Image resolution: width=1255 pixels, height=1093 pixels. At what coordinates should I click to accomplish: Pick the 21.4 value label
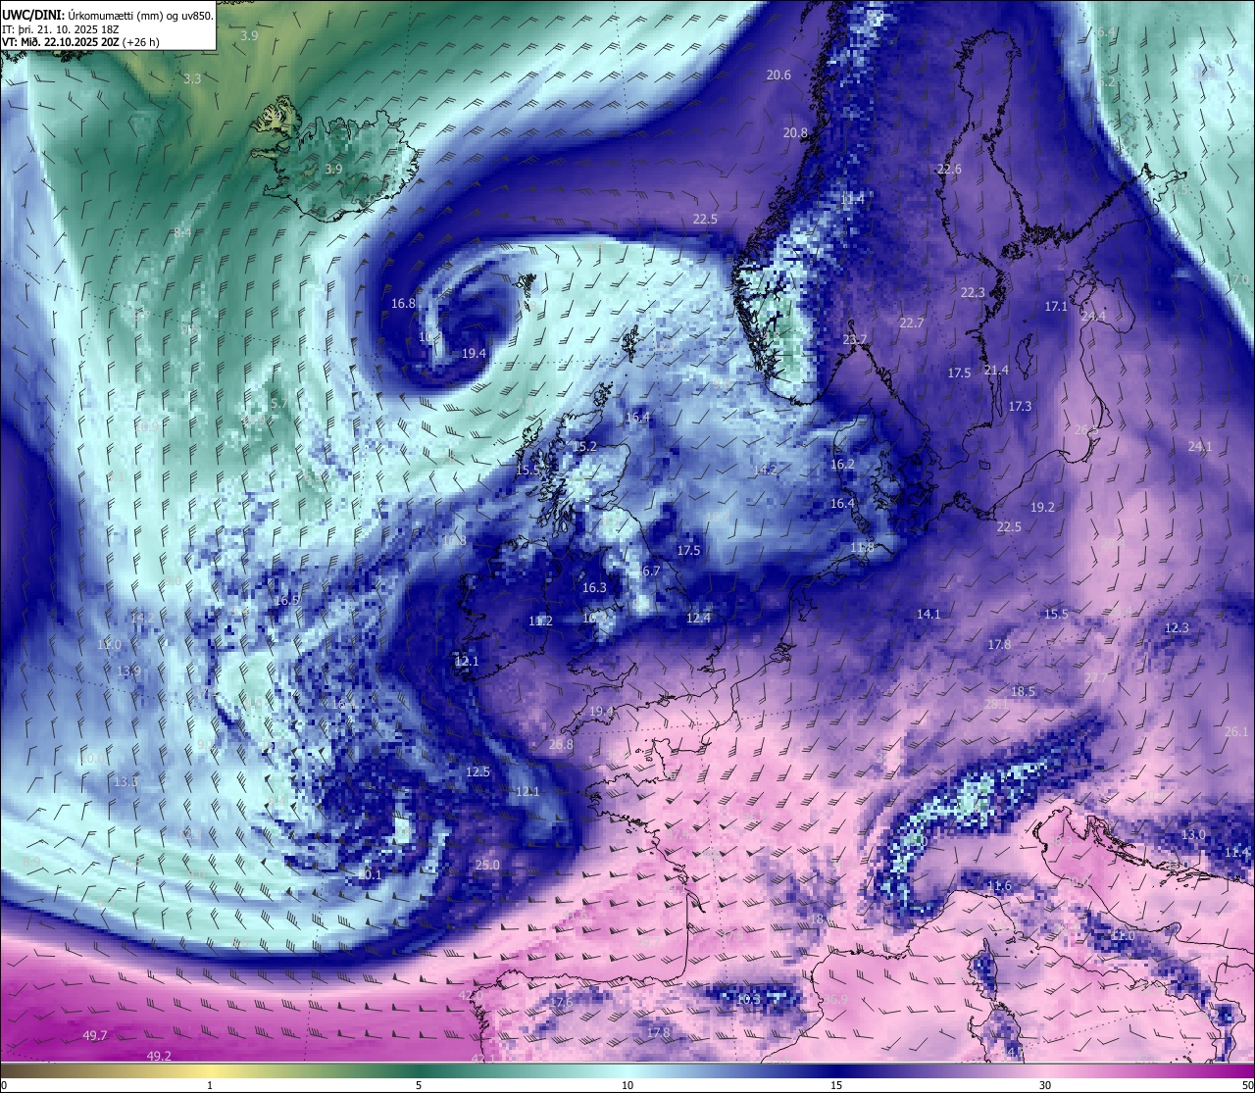[996, 371]
